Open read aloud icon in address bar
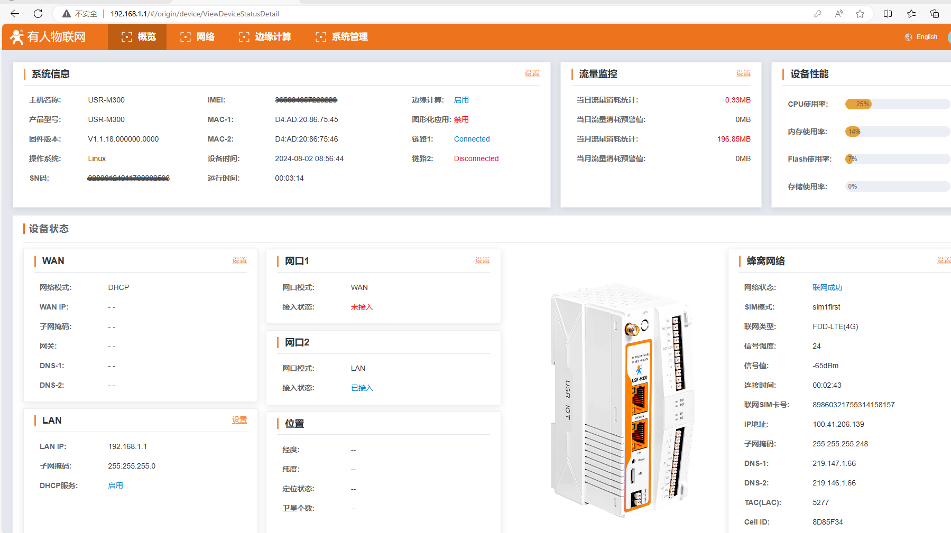 tap(839, 14)
